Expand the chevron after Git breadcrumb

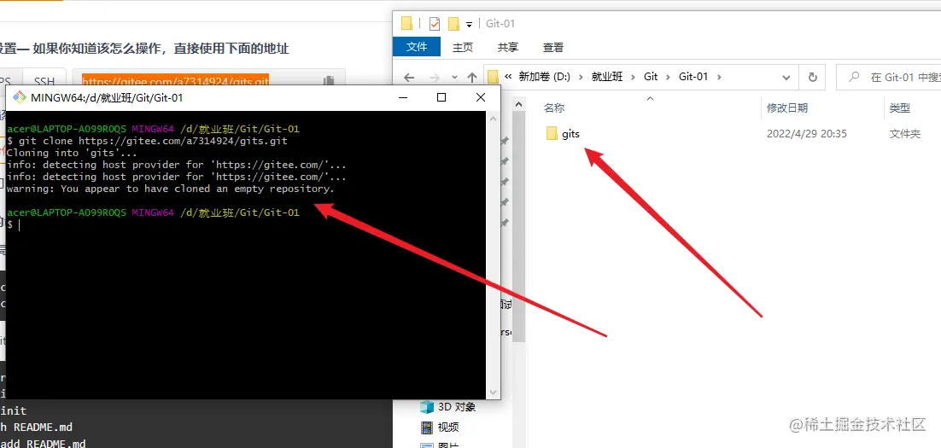[x=669, y=77]
